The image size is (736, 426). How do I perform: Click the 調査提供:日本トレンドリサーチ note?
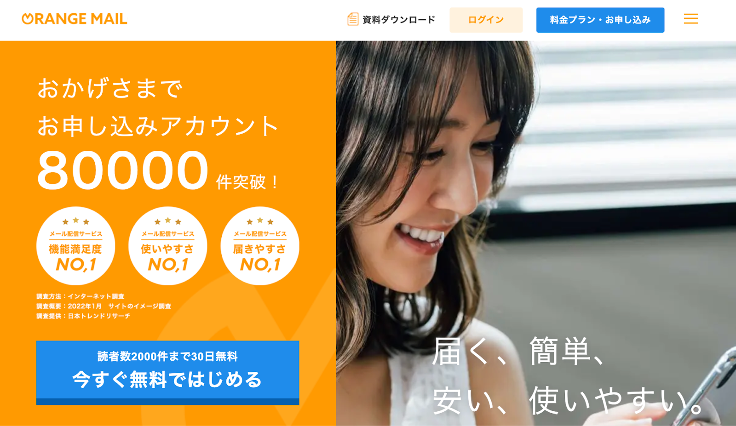84,316
